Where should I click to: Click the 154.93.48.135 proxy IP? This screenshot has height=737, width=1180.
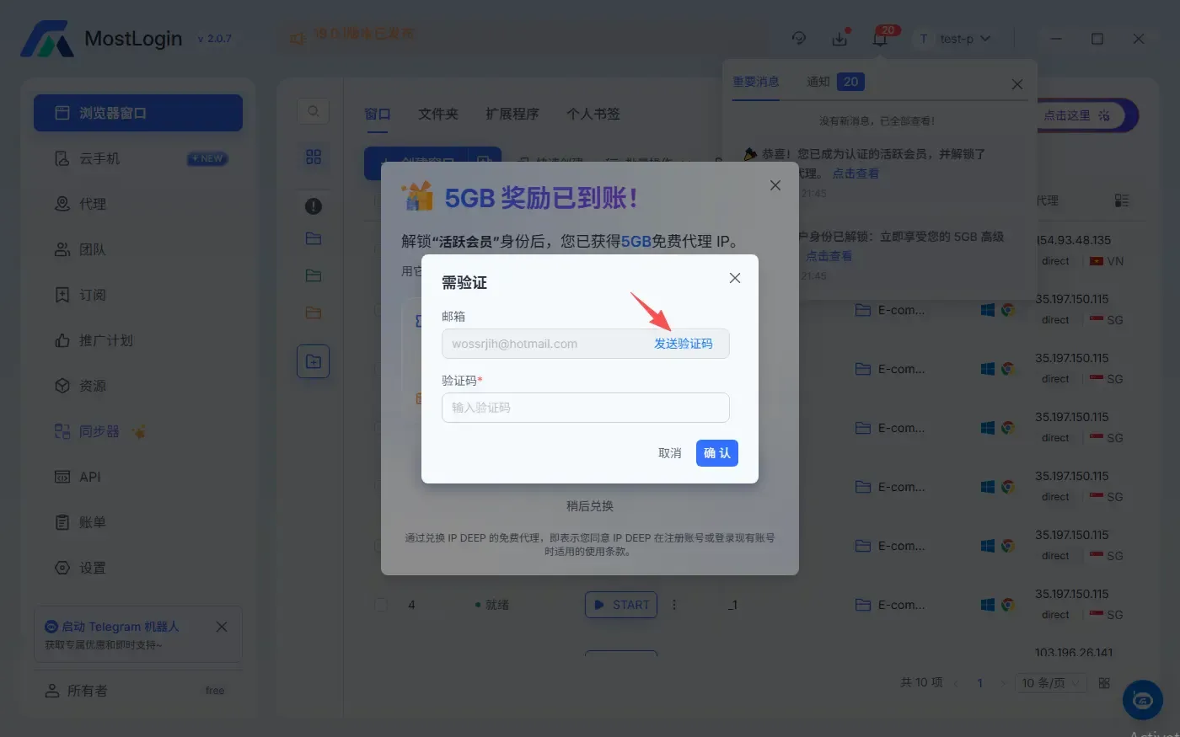(x=1073, y=240)
